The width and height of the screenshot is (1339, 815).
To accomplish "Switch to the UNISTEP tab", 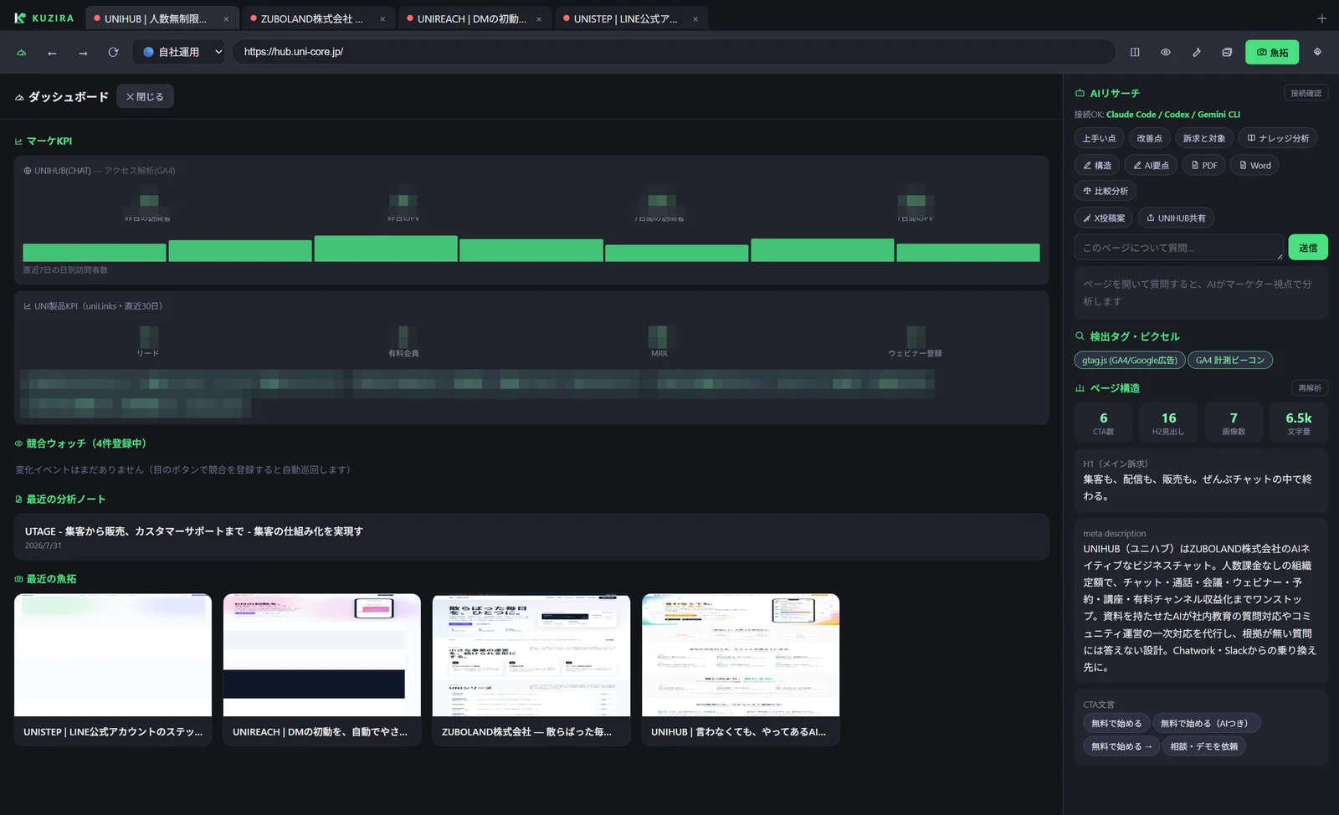I will 631,18.
